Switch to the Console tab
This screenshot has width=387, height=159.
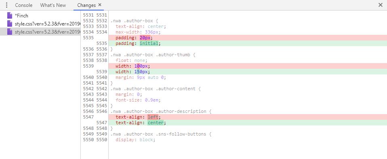(x=24, y=5)
